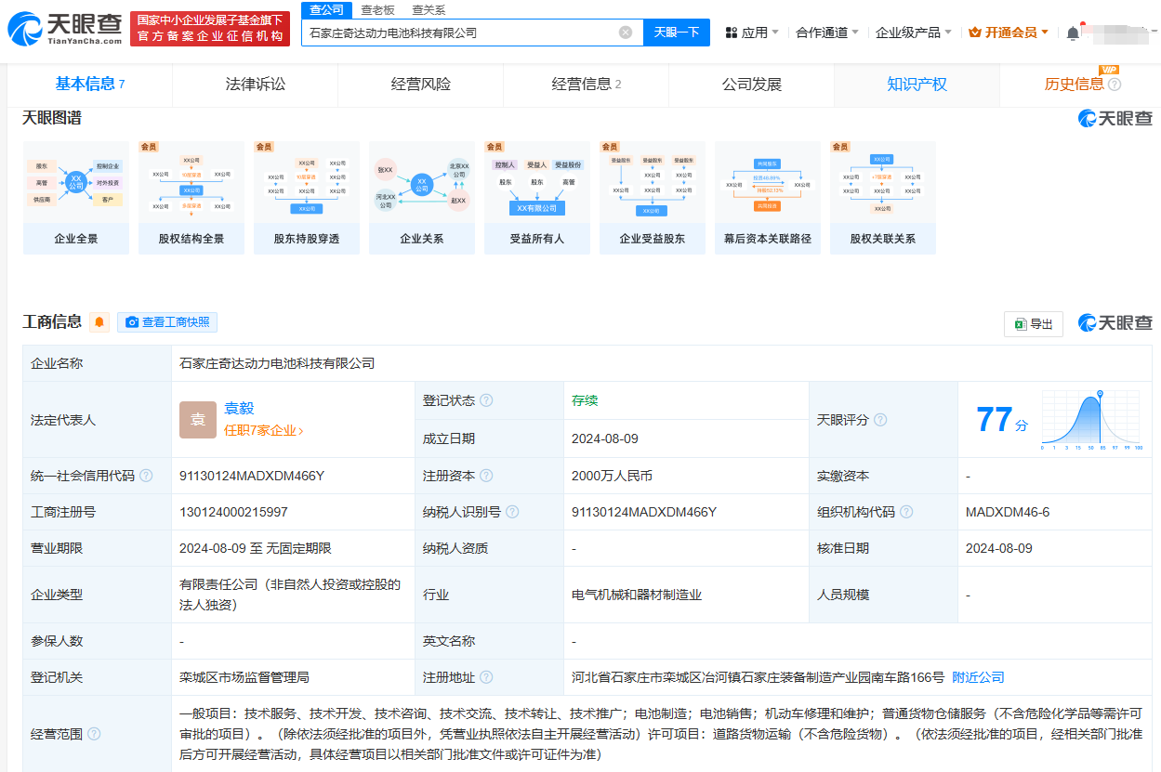Select 2000万人民币 registered capital value
This screenshot has width=1161, height=772.
click(612, 476)
